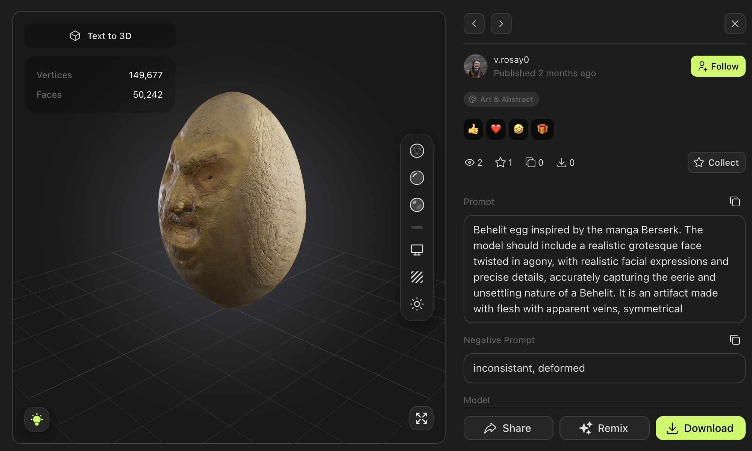752x451 pixels.
Task: Go back using the left chevron
Action: click(x=474, y=24)
